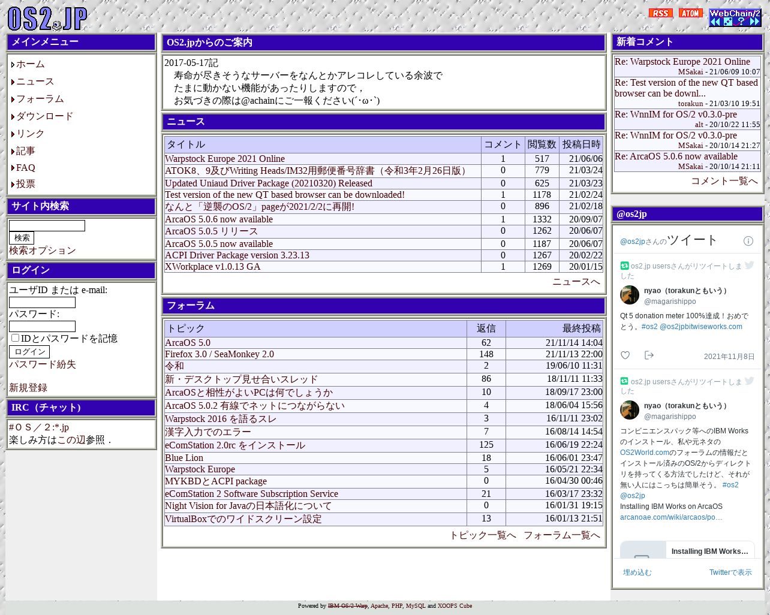Toggle remember ID and password checkbox
This screenshot has width=770, height=615.
pos(15,338)
